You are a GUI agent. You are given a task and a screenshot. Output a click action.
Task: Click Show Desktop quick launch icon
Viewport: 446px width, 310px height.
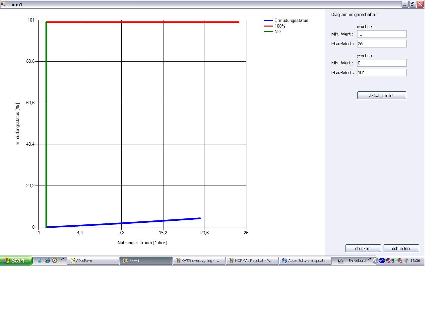(39, 261)
